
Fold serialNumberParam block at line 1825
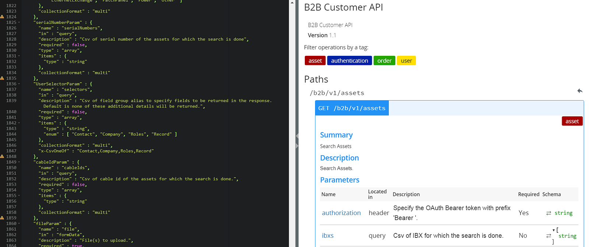19,22
